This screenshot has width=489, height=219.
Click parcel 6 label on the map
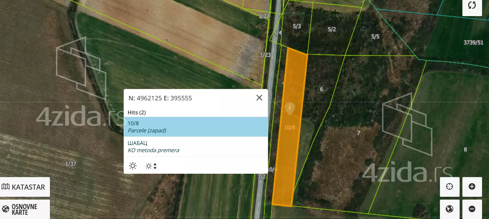pos(321,89)
